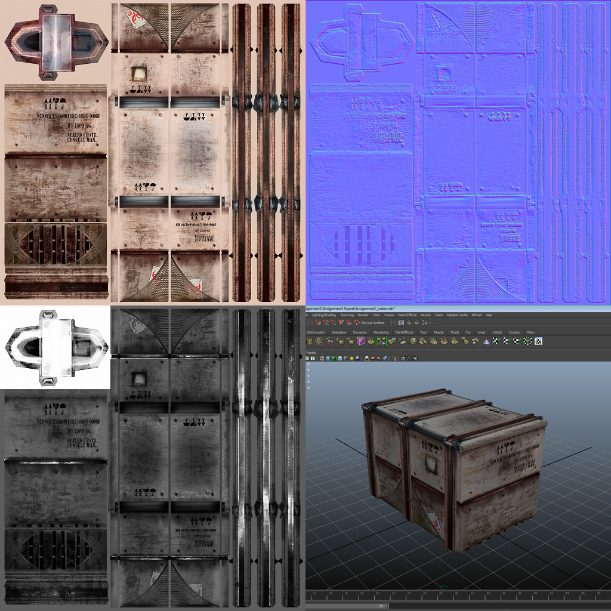Activate the snap to grid magnet icon
The width and height of the screenshot is (611, 611).
317,323
